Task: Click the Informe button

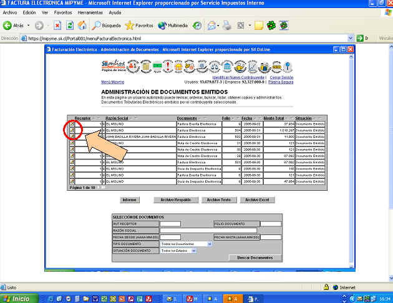Action: [129, 200]
